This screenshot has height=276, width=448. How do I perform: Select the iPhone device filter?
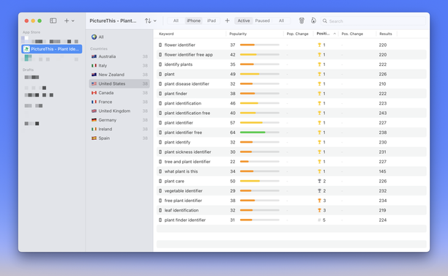point(193,20)
